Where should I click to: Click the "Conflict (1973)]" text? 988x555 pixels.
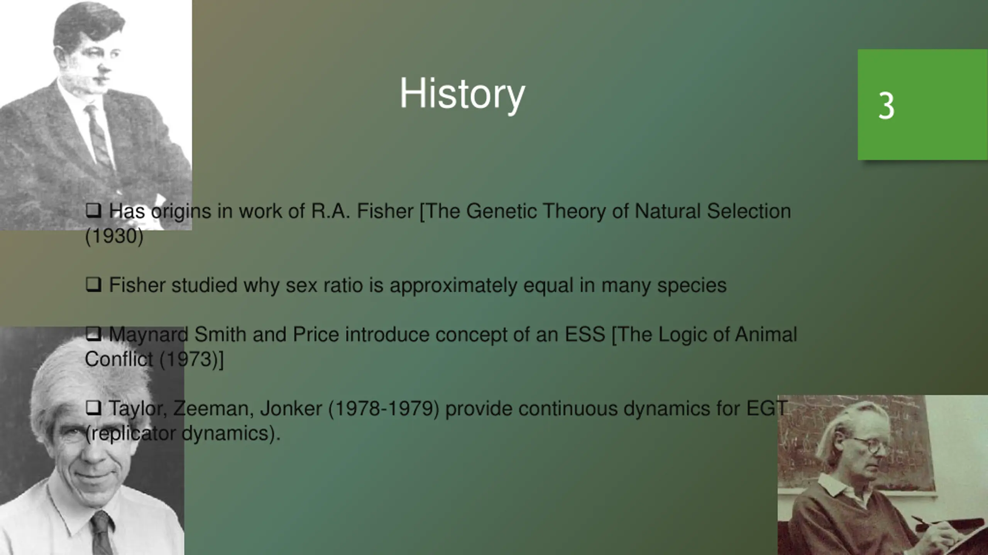click(x=154, y=359)
